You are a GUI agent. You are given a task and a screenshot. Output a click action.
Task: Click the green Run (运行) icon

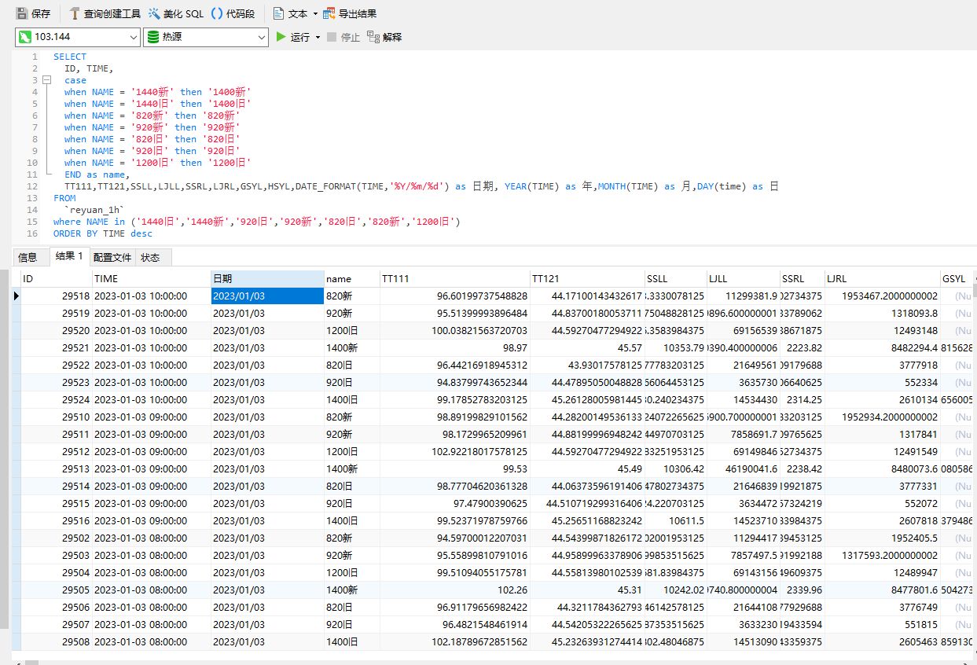(x=281, y=37)
